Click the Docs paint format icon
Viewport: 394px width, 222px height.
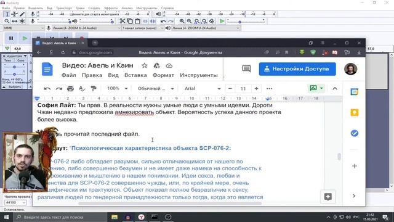(x=94, y=89)
